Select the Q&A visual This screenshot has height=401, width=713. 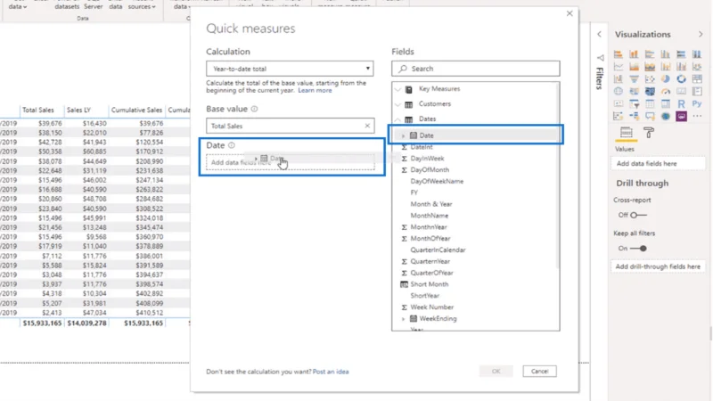(x=650, y=117)
